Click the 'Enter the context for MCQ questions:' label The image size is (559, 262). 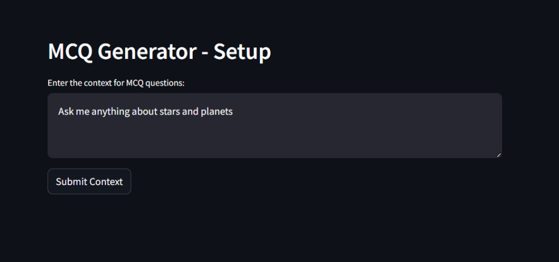click(x=116, y=83)
